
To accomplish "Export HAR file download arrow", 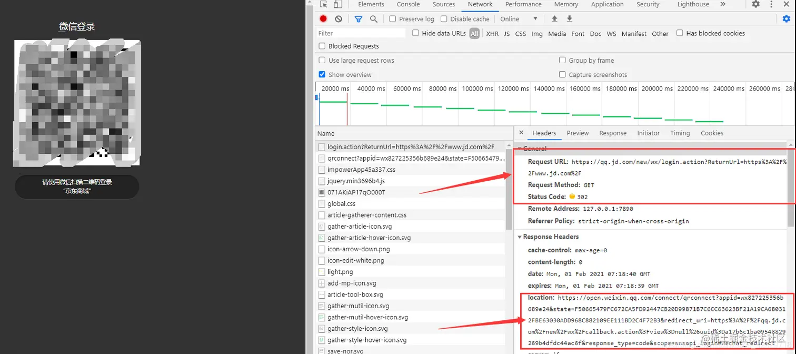I will coord(569,19).
